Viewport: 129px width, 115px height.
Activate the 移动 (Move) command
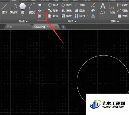point(53,5)
